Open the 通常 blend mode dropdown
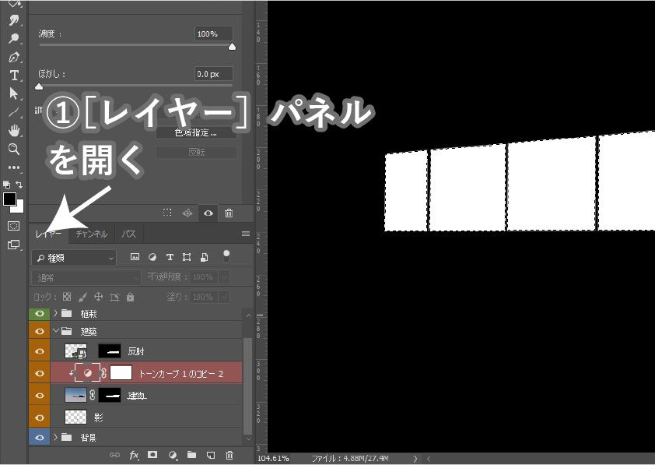Image resolution: width=655 pixels, height=465 pixels. pyautogui.click(x=86, y=277)
